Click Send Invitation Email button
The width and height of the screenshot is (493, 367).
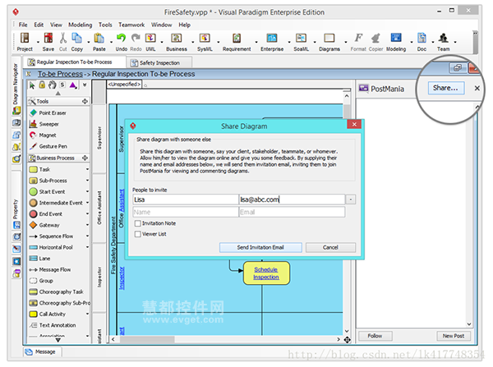pos(260,248)
